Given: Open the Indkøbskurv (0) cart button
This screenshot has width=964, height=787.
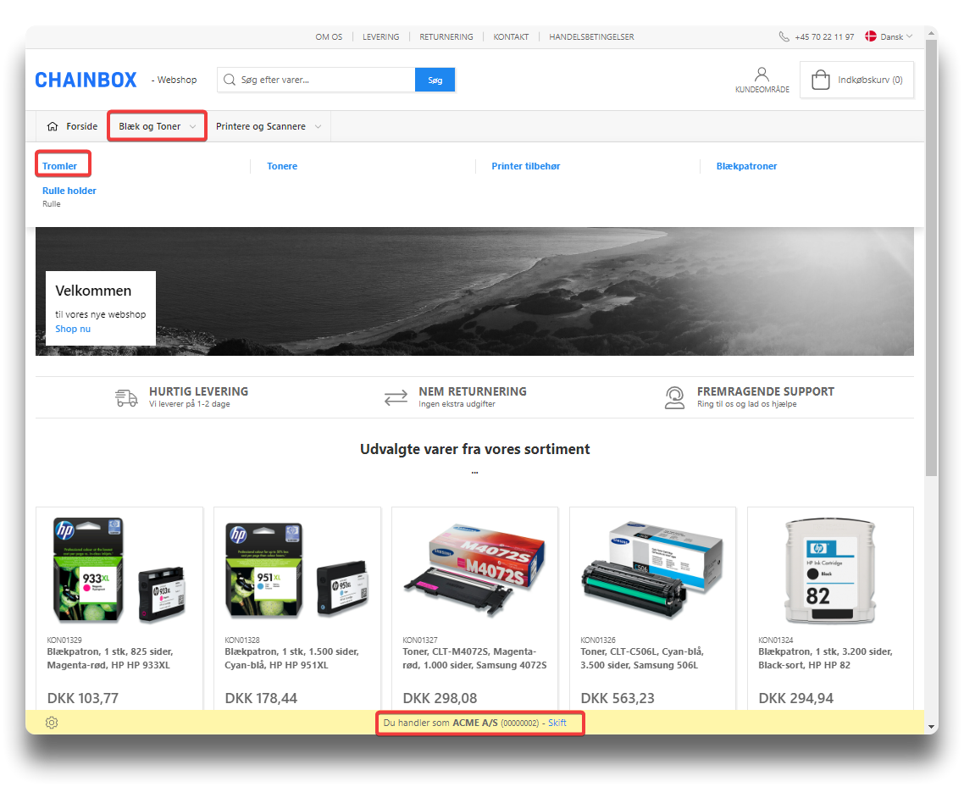Looking at the screenshot, I should [x=856, y=80].
